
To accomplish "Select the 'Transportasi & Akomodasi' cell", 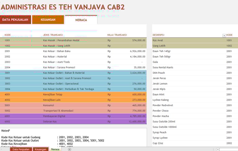I will [58, 111].
